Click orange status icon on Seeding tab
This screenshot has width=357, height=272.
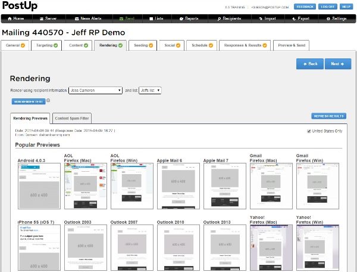coord(151,45)
